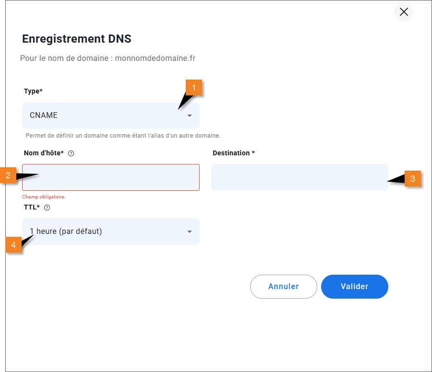Click the CNAME alias description text
Screen dimensions: 432x372
tap(123, 135)
